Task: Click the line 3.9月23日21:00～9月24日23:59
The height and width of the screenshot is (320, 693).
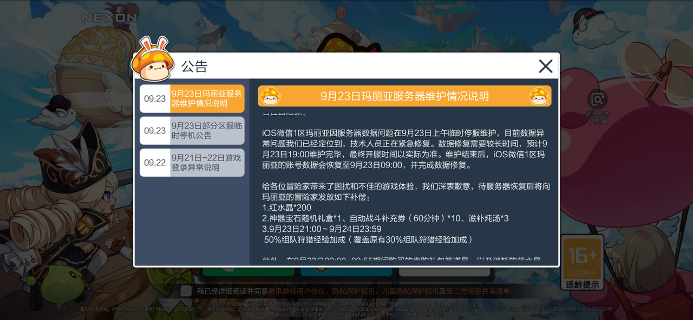Action: (x=322, y=229)
